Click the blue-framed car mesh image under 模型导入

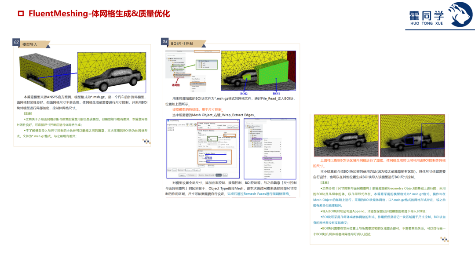(111, 73)
